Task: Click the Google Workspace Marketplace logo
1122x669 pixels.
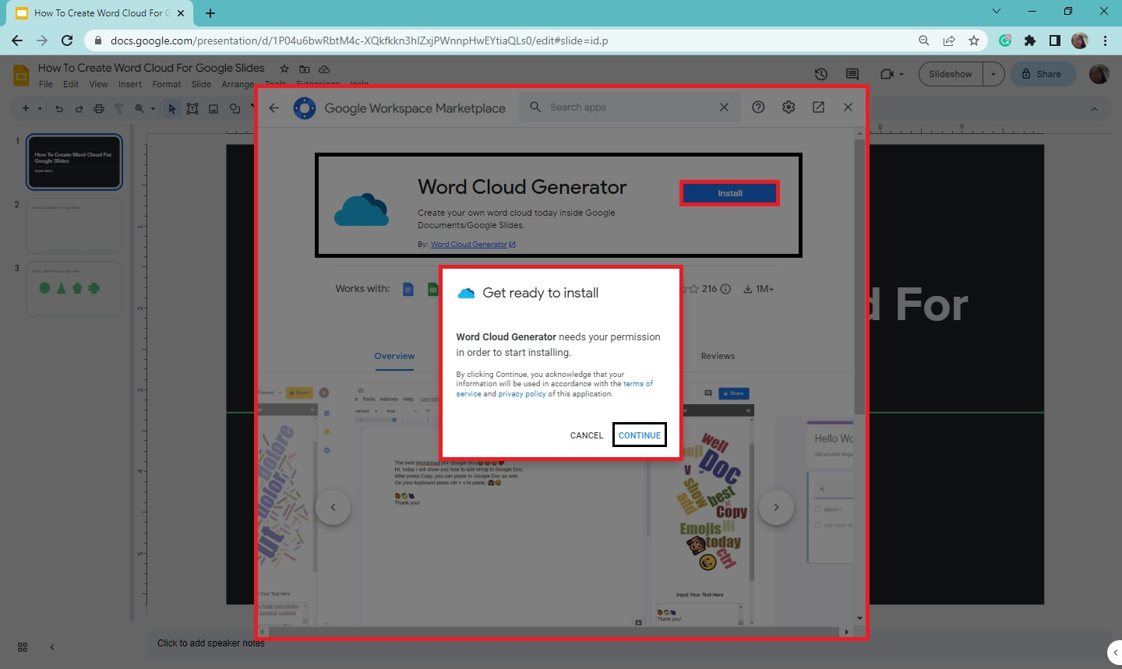Action: pos(304,108)
